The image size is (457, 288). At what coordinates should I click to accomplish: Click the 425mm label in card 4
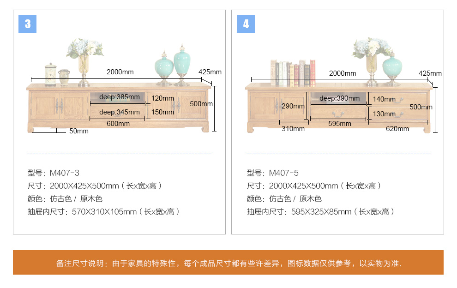coord(430,73)
